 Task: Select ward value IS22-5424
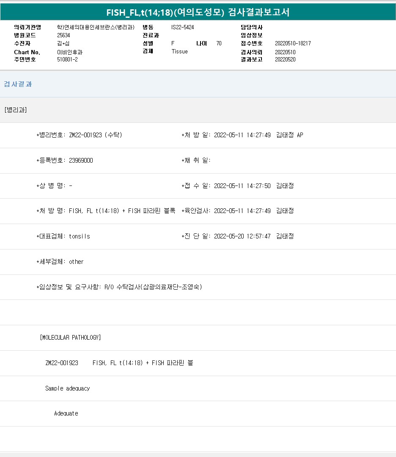(183, 27)
